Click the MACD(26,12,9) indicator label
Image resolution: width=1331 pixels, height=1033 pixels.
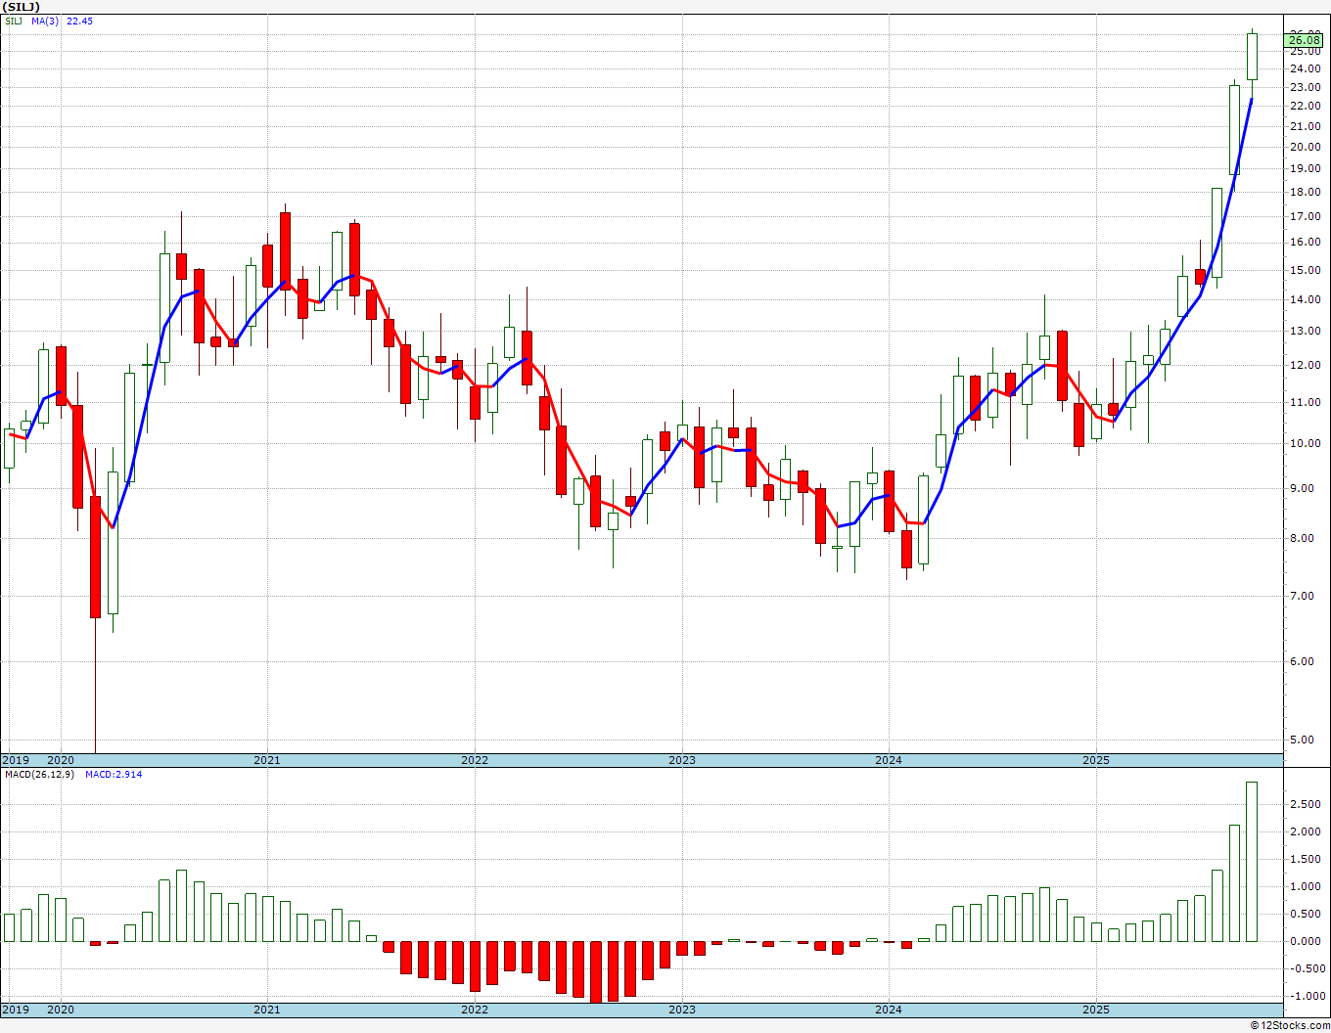[39, 775]
